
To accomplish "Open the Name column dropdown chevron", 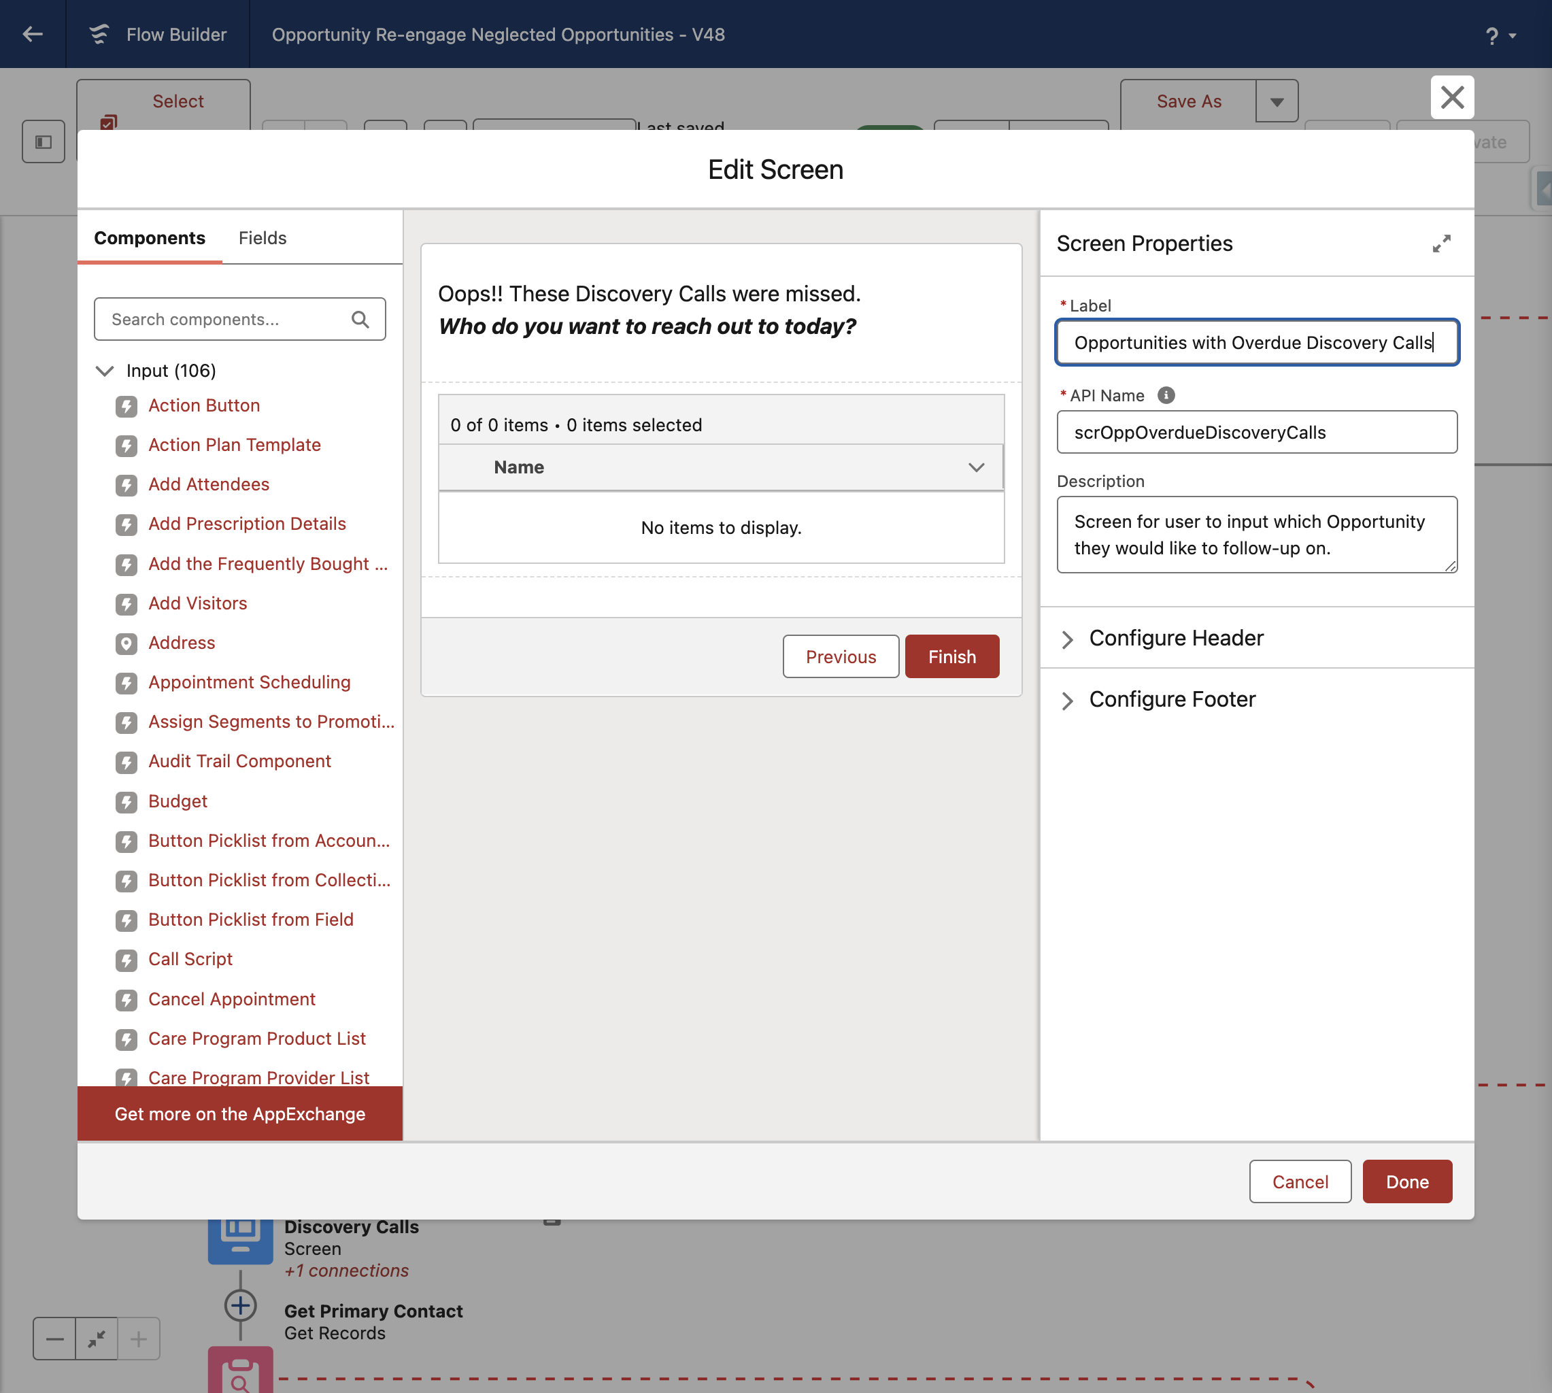I will coord(976,467).
